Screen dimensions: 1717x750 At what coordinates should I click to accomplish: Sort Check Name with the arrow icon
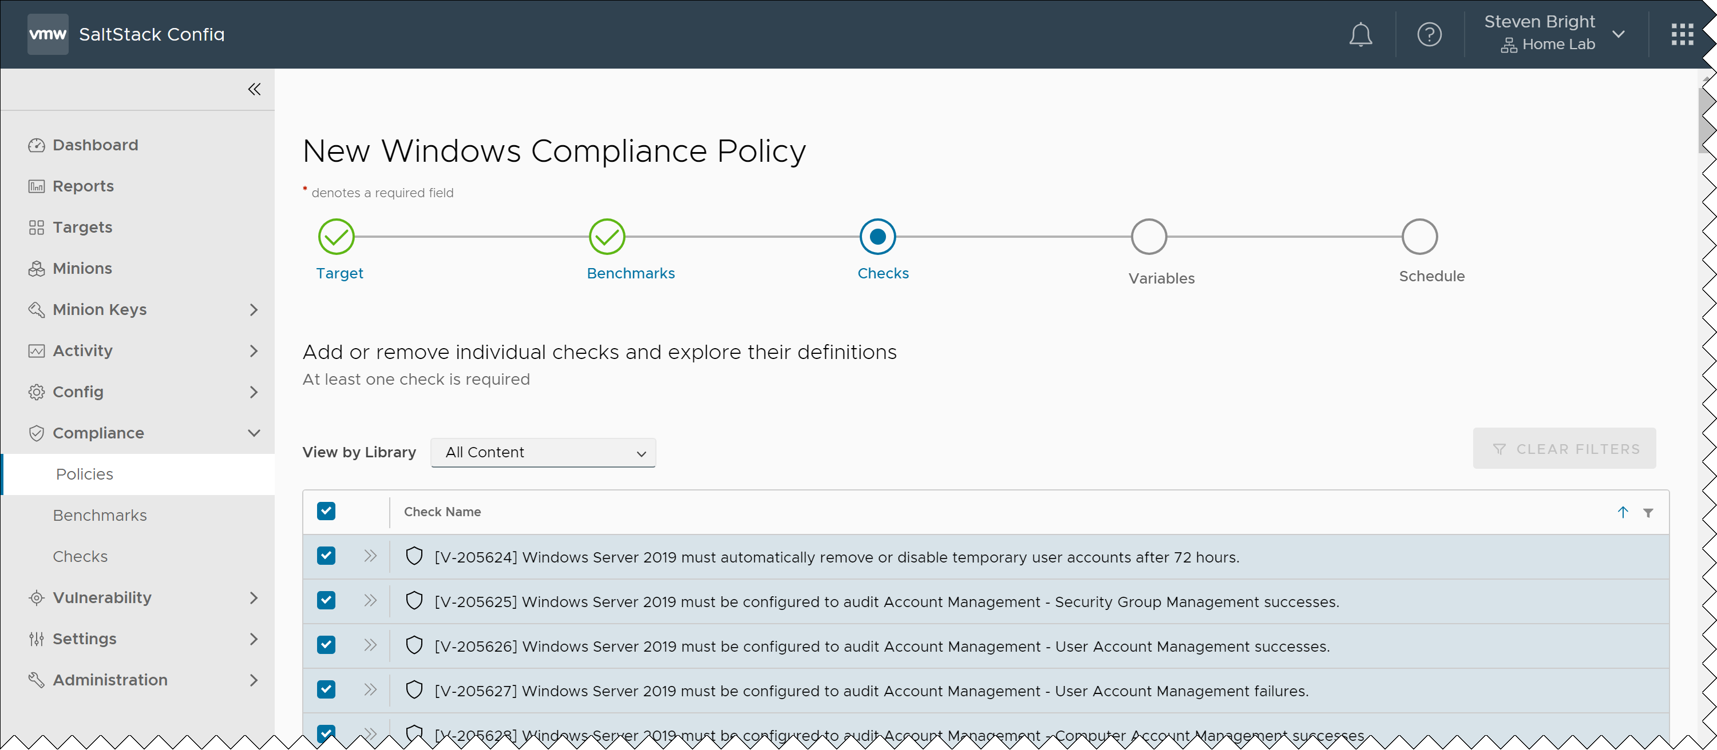tap(1623, 512)
